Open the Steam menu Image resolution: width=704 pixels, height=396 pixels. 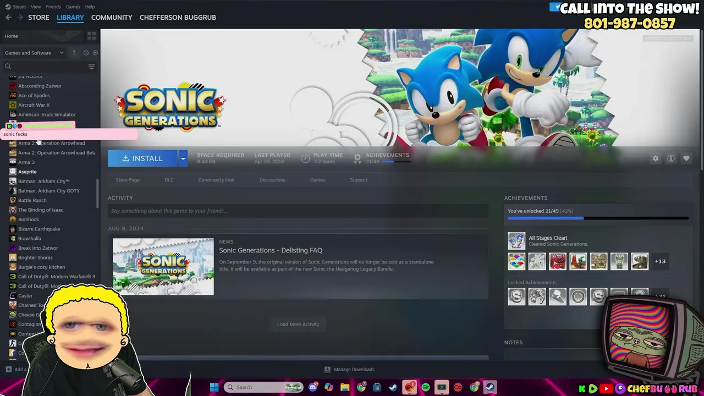tap(15, 7)
